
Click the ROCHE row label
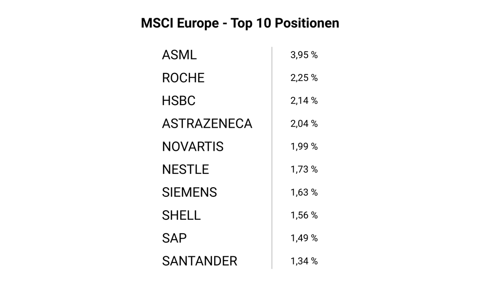pos(183,78)
